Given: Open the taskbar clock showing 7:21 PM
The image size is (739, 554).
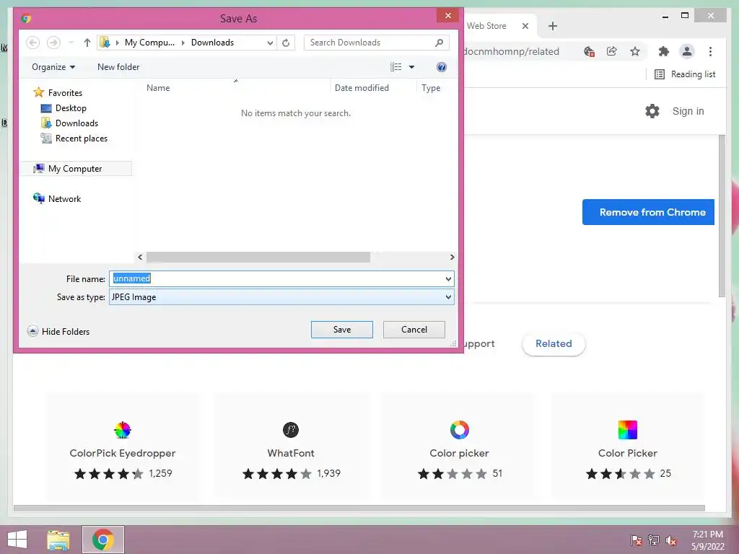Looking at the screenshot, I should coord(708,540).
